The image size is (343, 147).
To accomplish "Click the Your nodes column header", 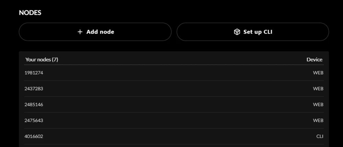I will pos(37,59).
